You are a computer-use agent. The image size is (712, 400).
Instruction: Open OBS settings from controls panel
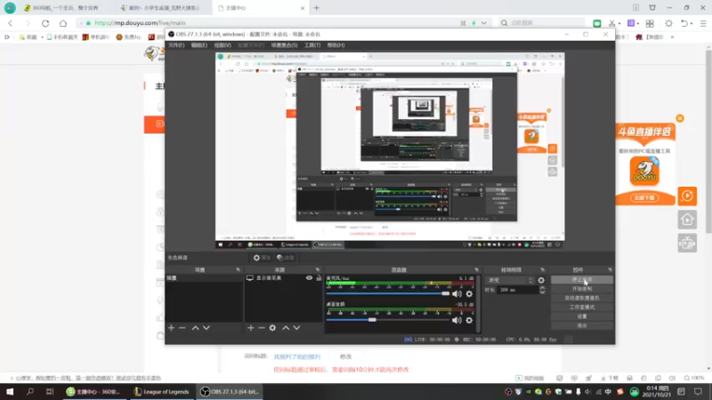[x=582, y=316]
